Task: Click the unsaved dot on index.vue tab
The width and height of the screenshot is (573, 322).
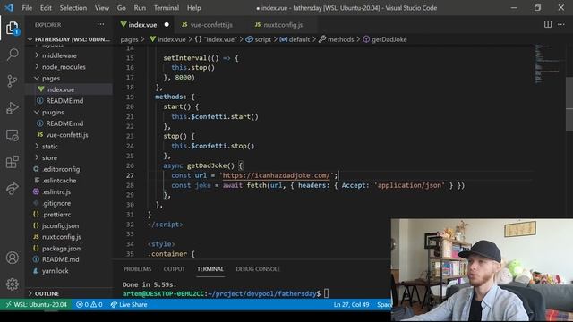Action: pyautogui.click(x=167, y=25)
